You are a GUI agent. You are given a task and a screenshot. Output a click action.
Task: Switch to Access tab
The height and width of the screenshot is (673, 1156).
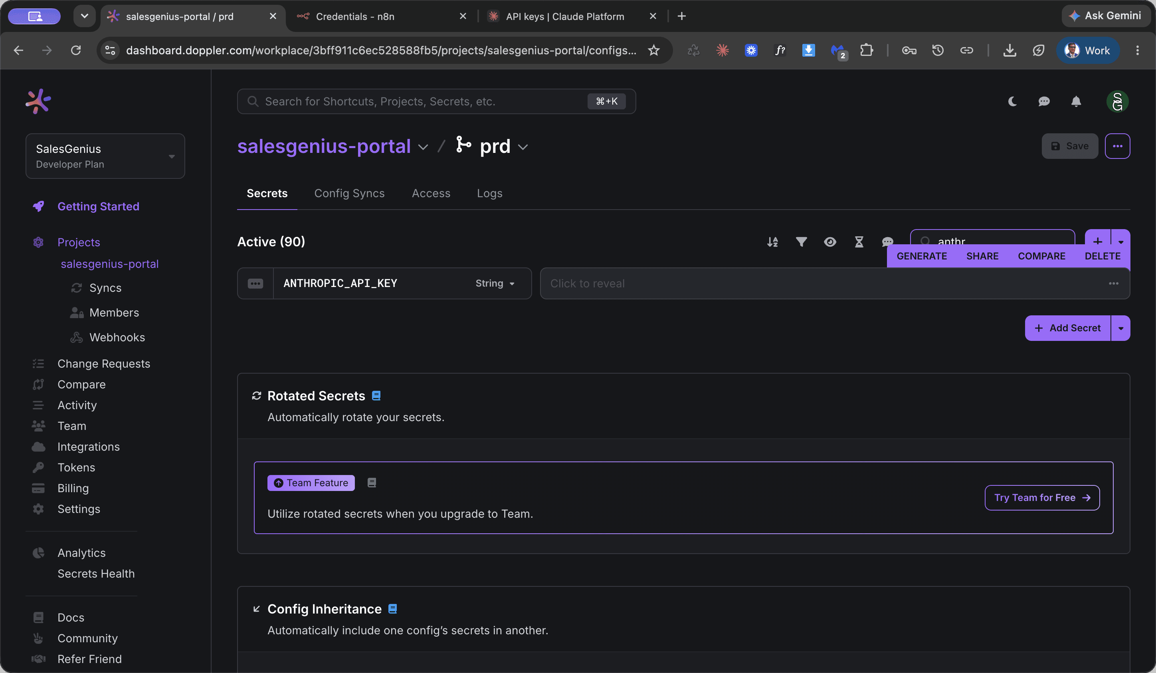431,193
